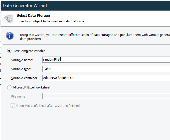Click the 'Variable type:' label

point(23,69)
